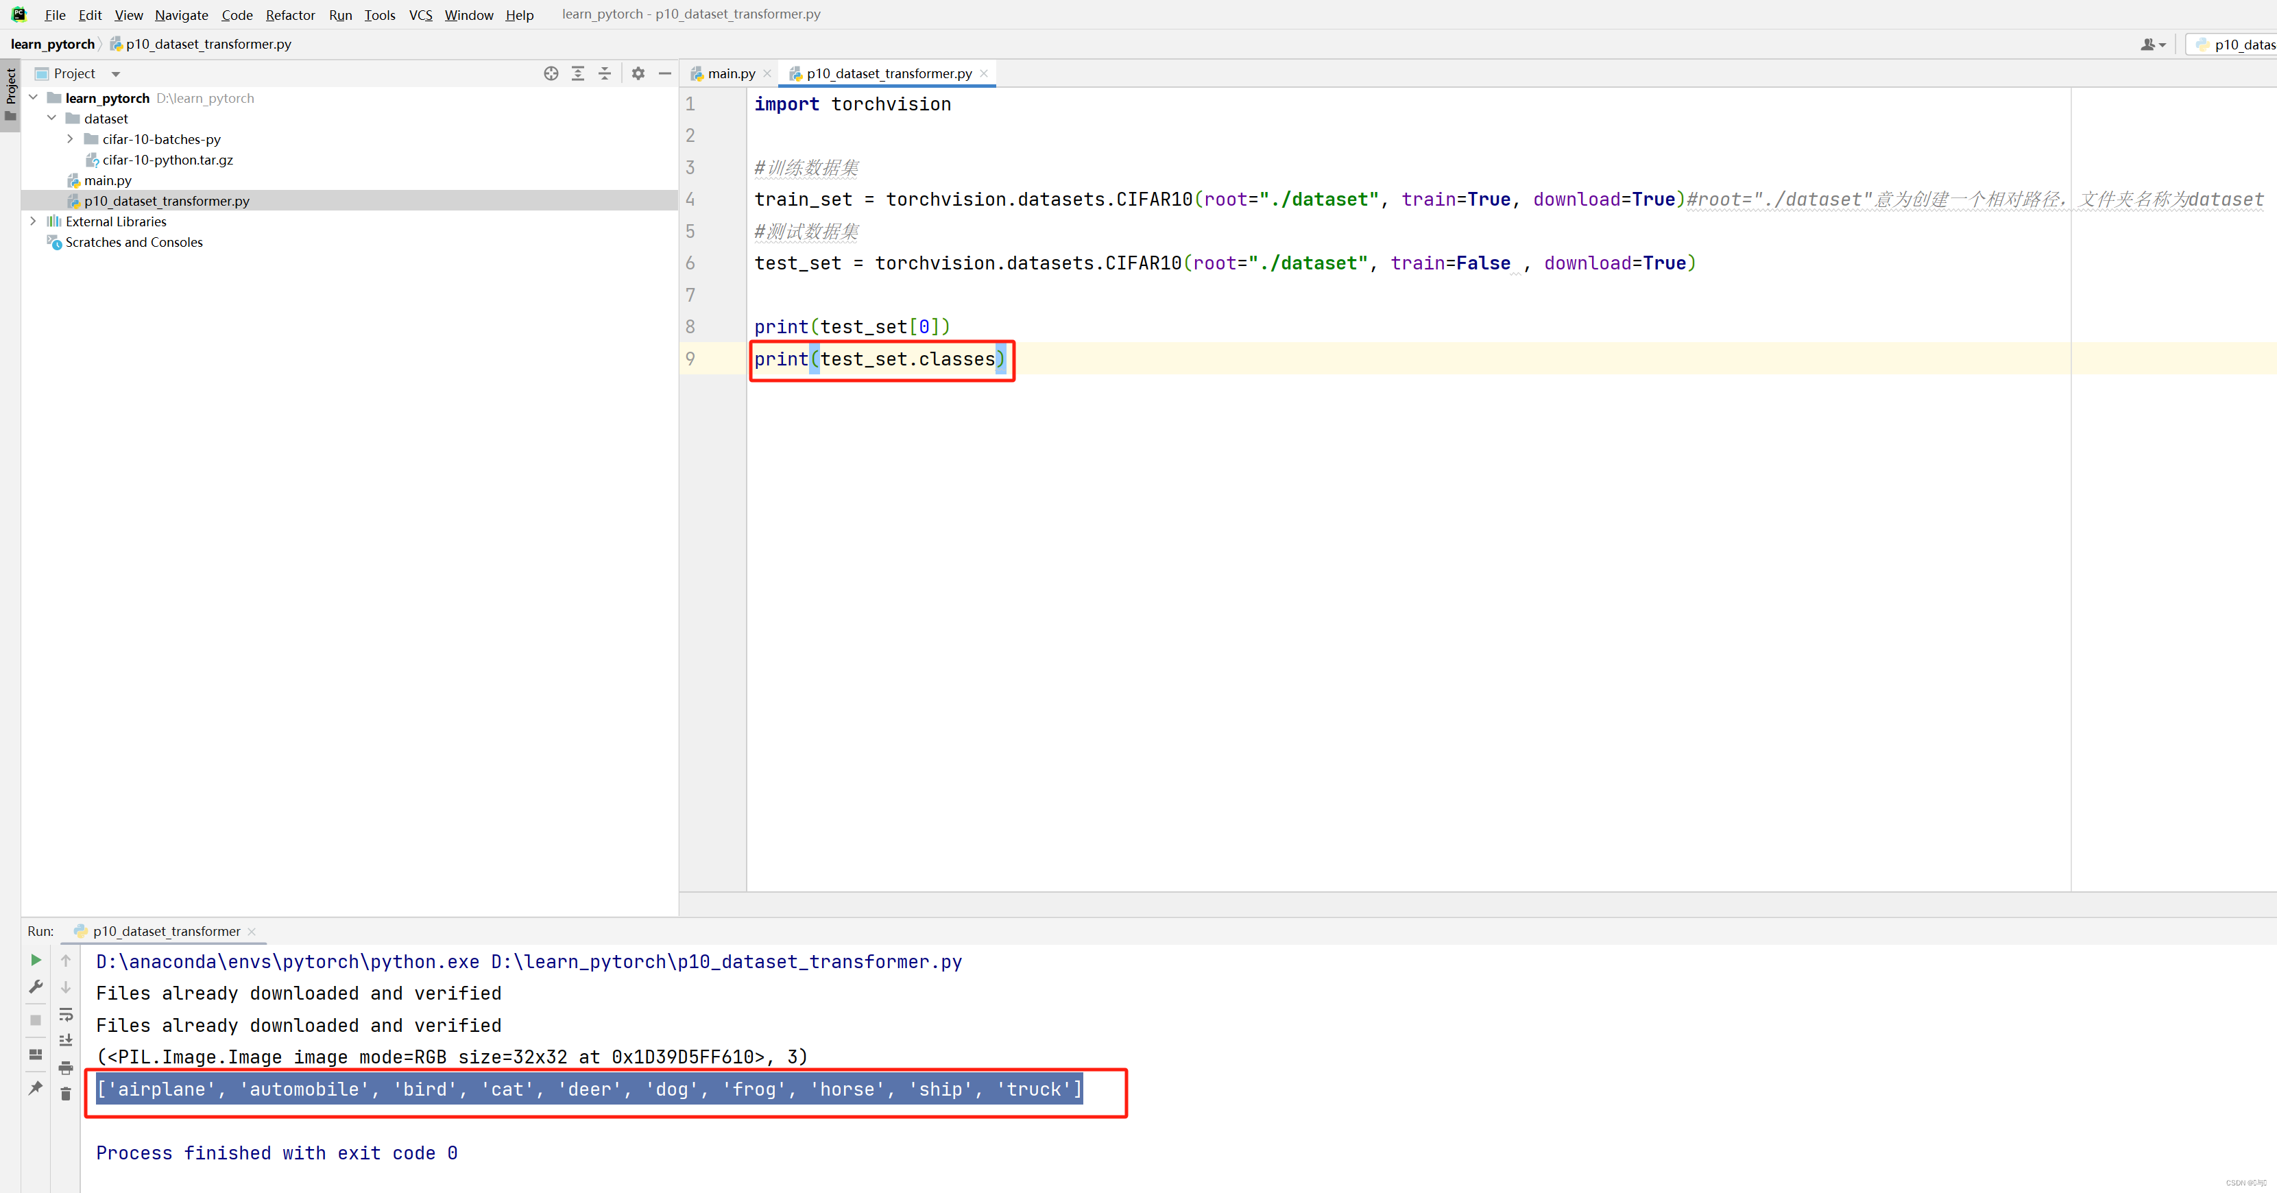Click line number 7 in editor gutter
Screen dimensions: 2277x1193
click(690, 295)
